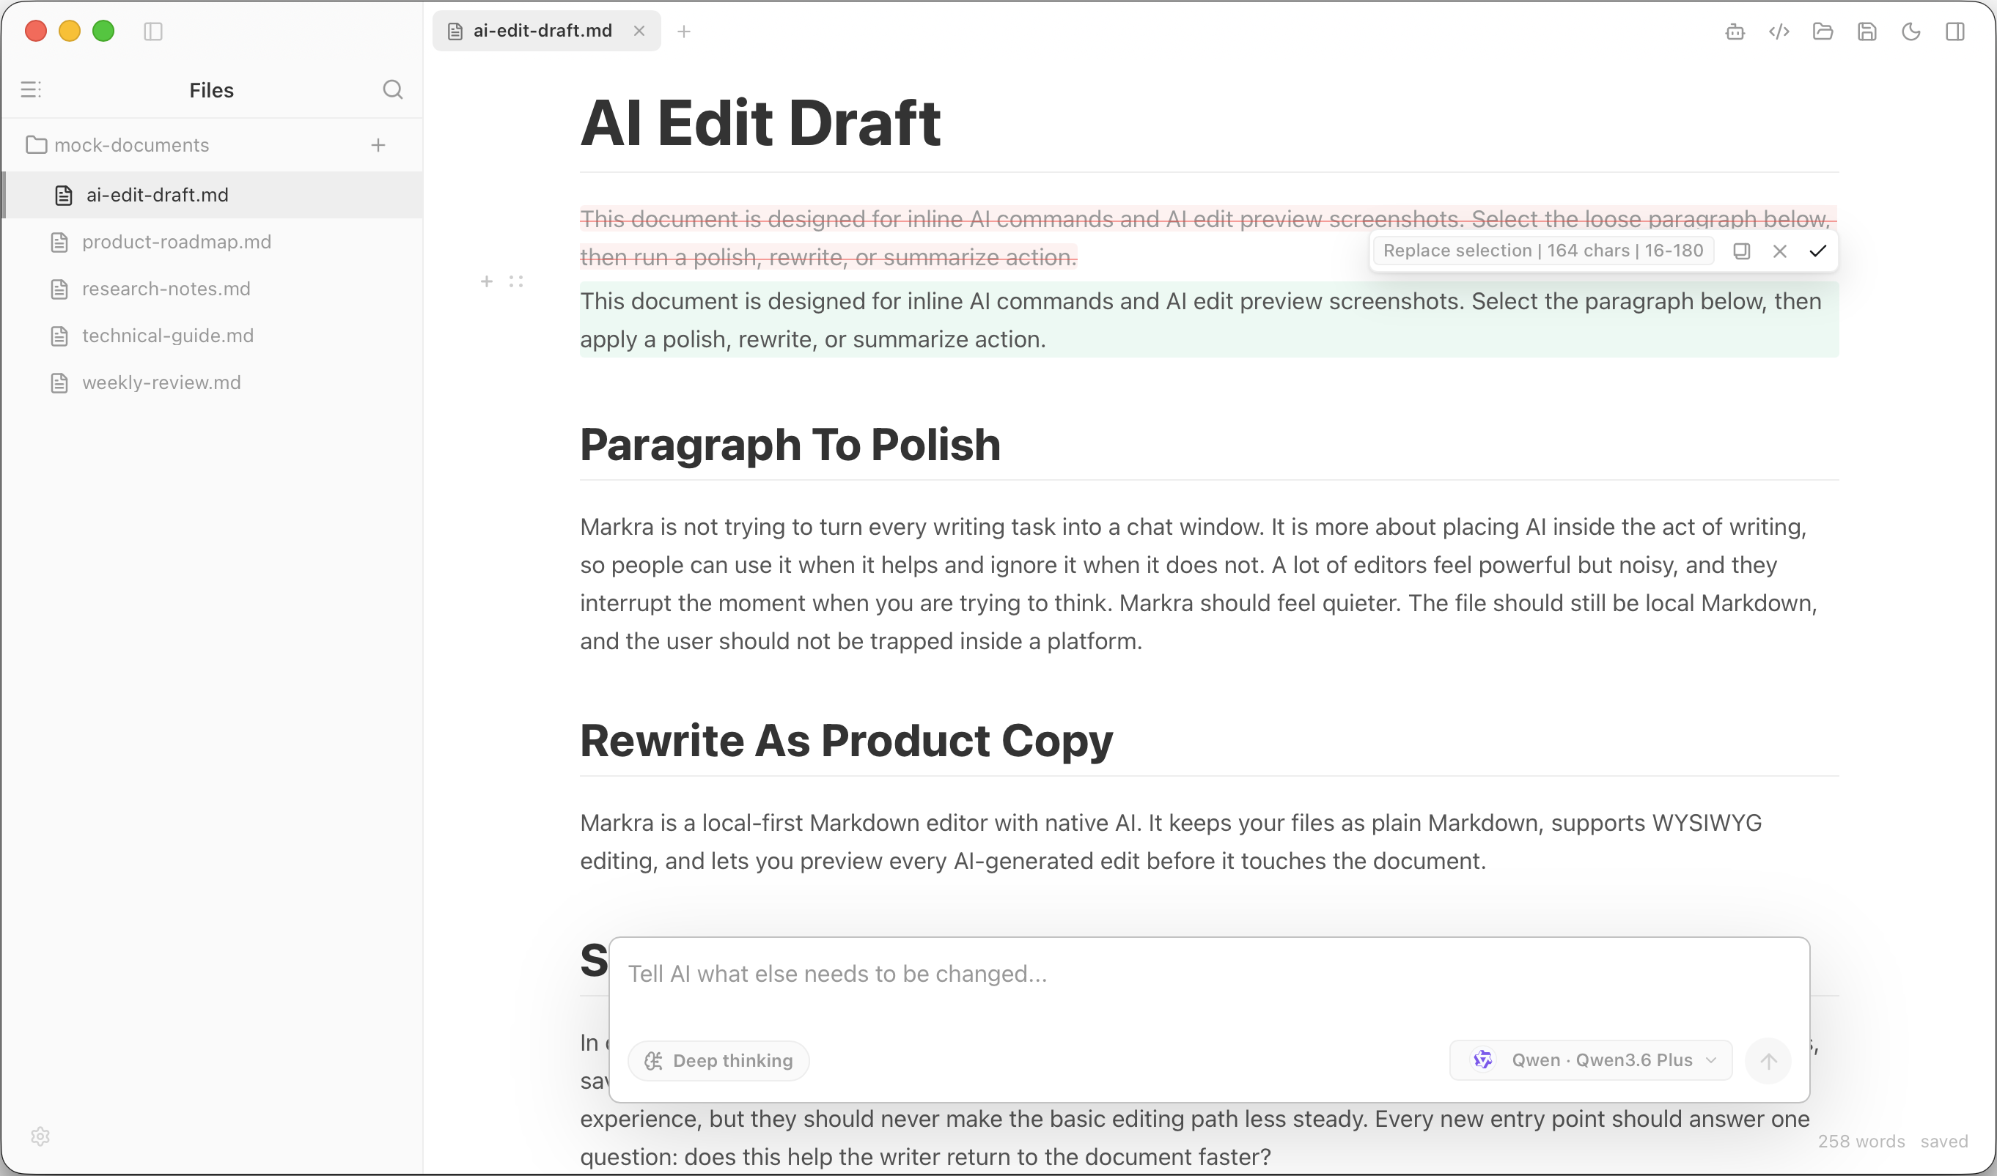The image size is (1997, 1176).
Task: Click the local-first Markdown editor paragraph
Action: pyautogui.click(x=1171, y=842)
